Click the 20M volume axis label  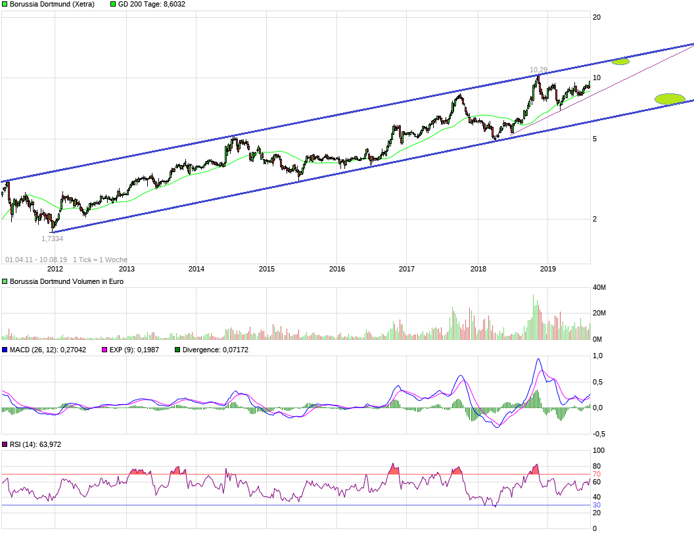pyautogui.click(x=599, y=314)
